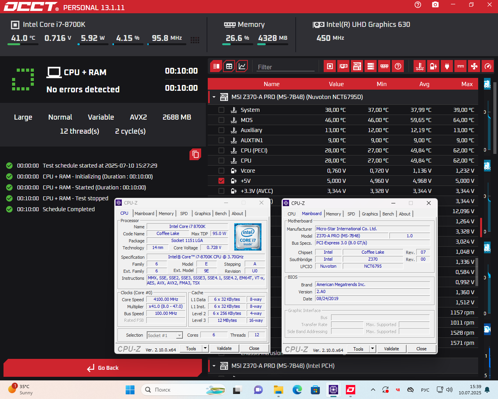Switch sensors to the graph view icon
498x399 pixels.
pos(242,66)
